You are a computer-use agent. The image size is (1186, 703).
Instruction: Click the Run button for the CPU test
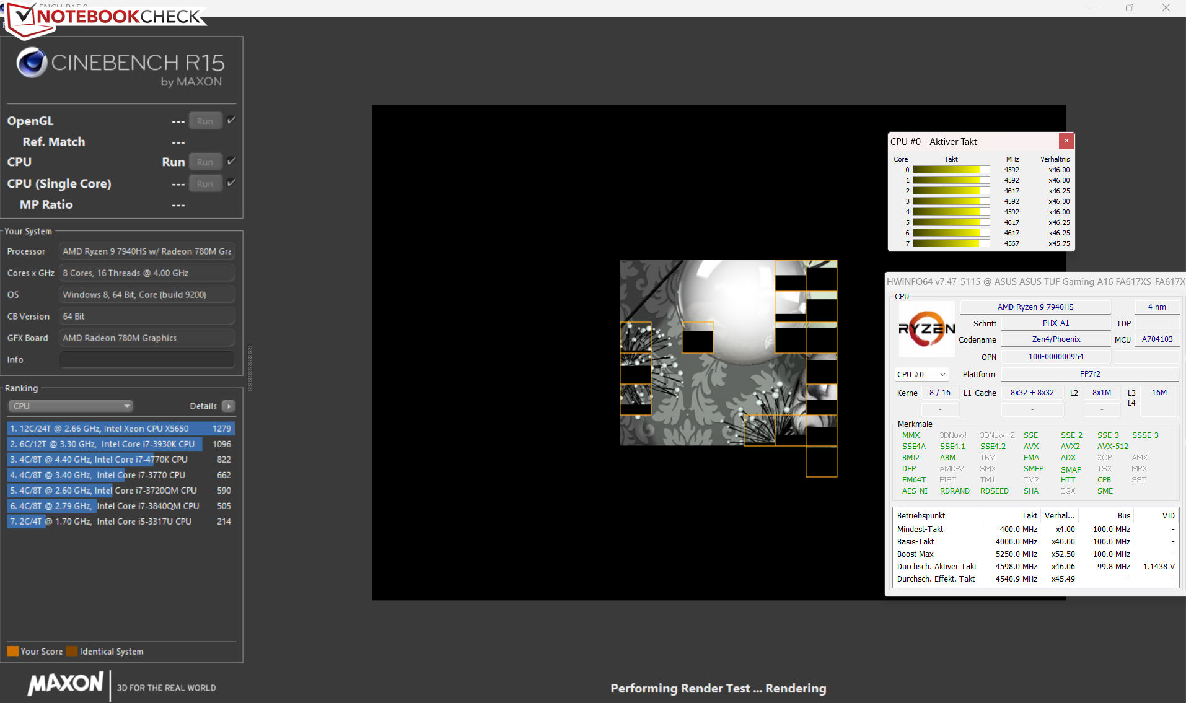click(205, 162)
